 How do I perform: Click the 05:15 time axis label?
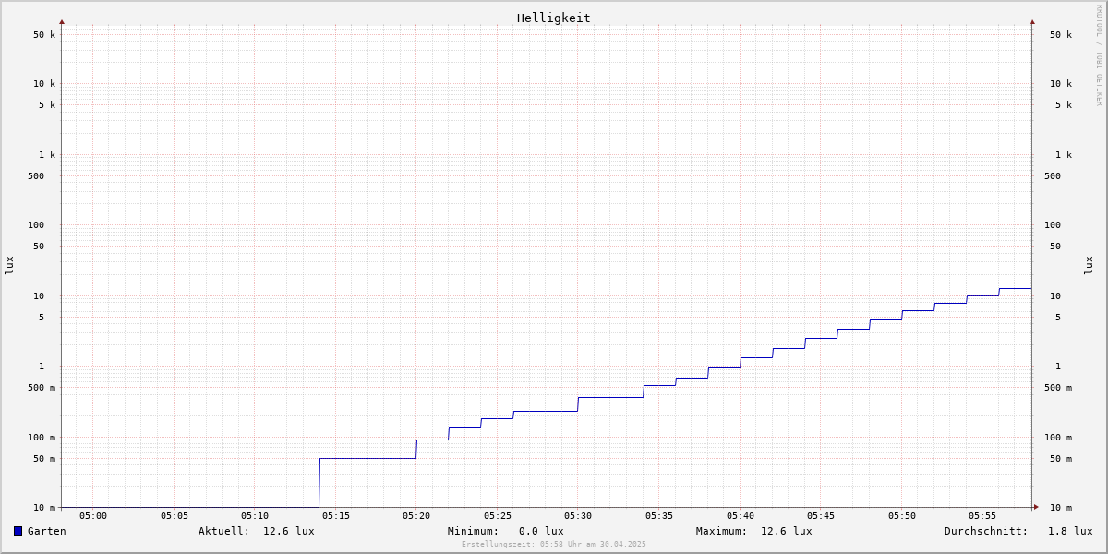(336, 516)
